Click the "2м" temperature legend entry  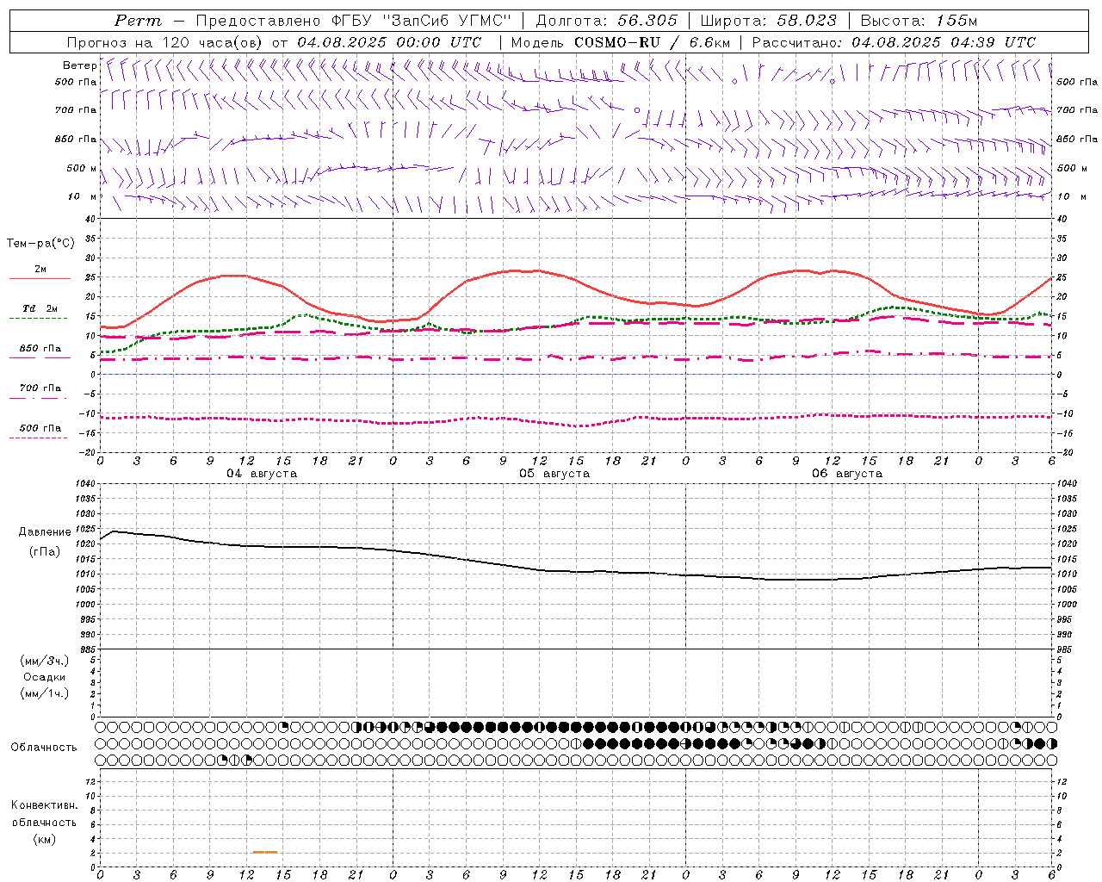pos(40,270)
